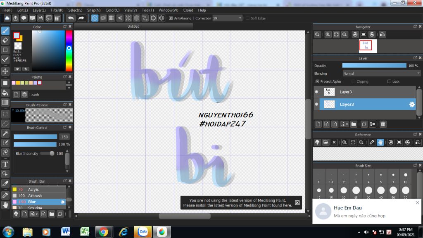Image resolution: width=423 pixels, height=238 pixels.
Task: Open the Correction value dropdown
Action: pyautogui.click(x=240, y=18)
